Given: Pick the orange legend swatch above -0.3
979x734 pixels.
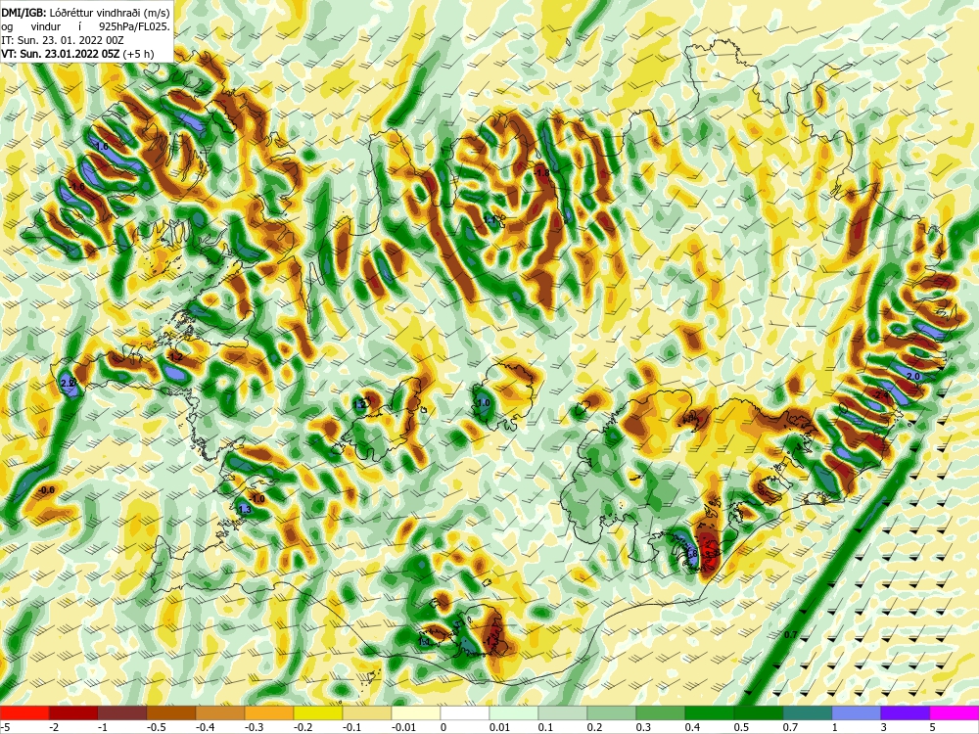Looking at the screenshot, I should [269, 712].
